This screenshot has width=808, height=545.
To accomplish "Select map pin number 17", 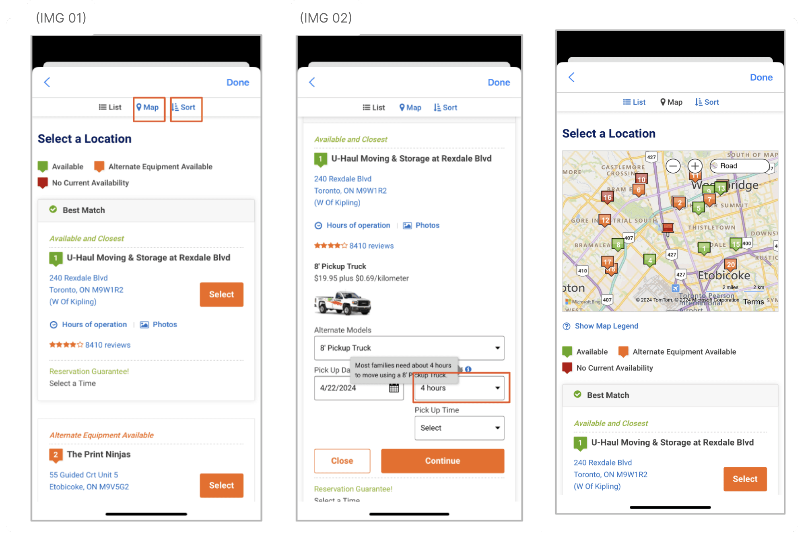I will [607, 262].
